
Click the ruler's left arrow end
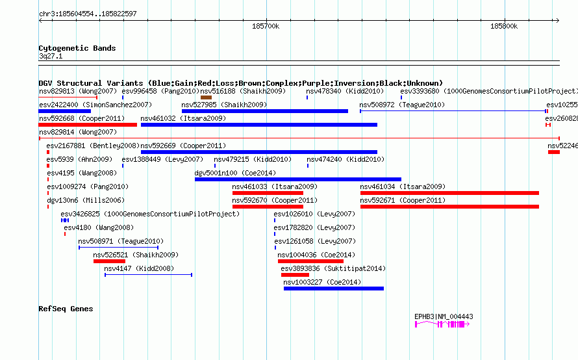point(40,20)
